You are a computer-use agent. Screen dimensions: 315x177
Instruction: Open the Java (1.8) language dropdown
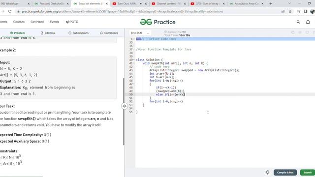(140, 33)
